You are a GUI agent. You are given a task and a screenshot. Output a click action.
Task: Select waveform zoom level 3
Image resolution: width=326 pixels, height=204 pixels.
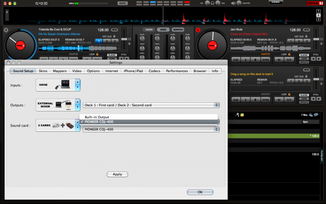318,19
